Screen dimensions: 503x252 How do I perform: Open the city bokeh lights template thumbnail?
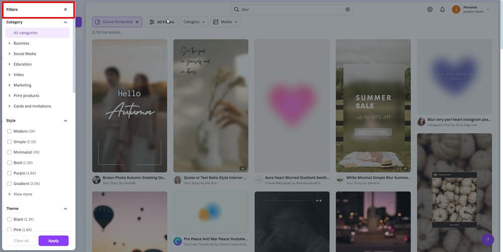point(373,221)
